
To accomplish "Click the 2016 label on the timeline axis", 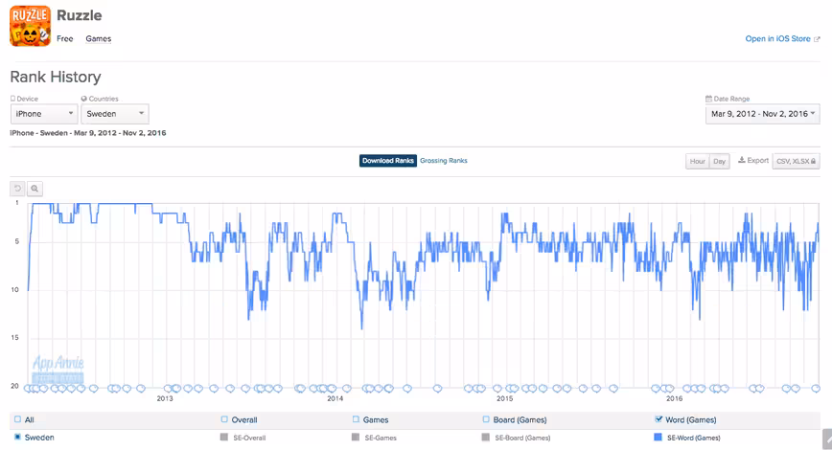I will tap(675, 398).
